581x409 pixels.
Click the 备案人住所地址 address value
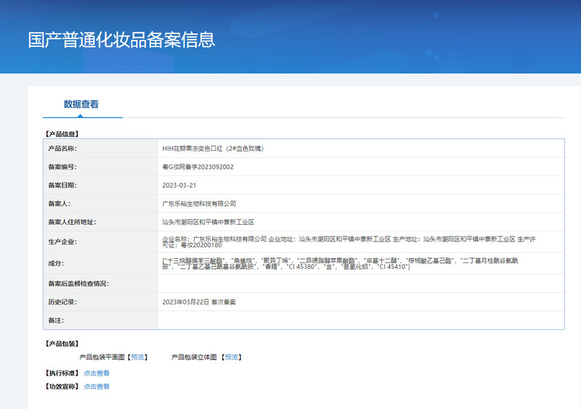coord(208,222)
